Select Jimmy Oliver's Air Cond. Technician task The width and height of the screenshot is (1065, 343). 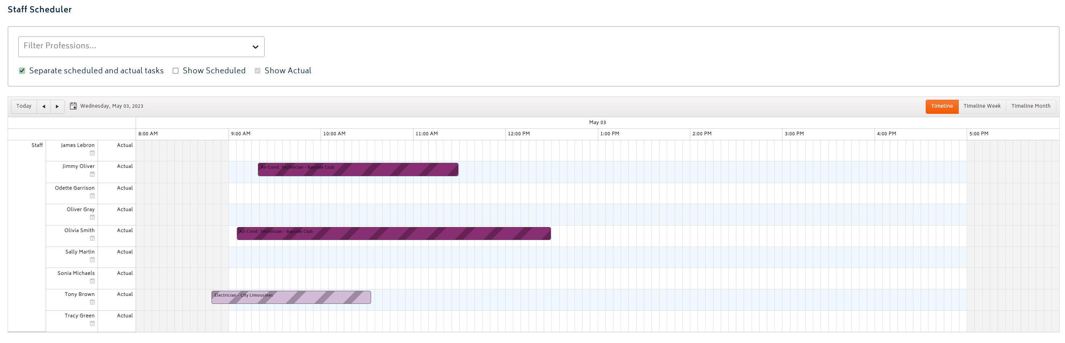[x=358, y=170]
